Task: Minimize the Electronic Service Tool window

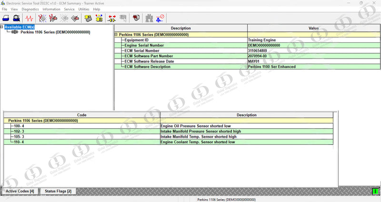Action: (x=349, y=3)
